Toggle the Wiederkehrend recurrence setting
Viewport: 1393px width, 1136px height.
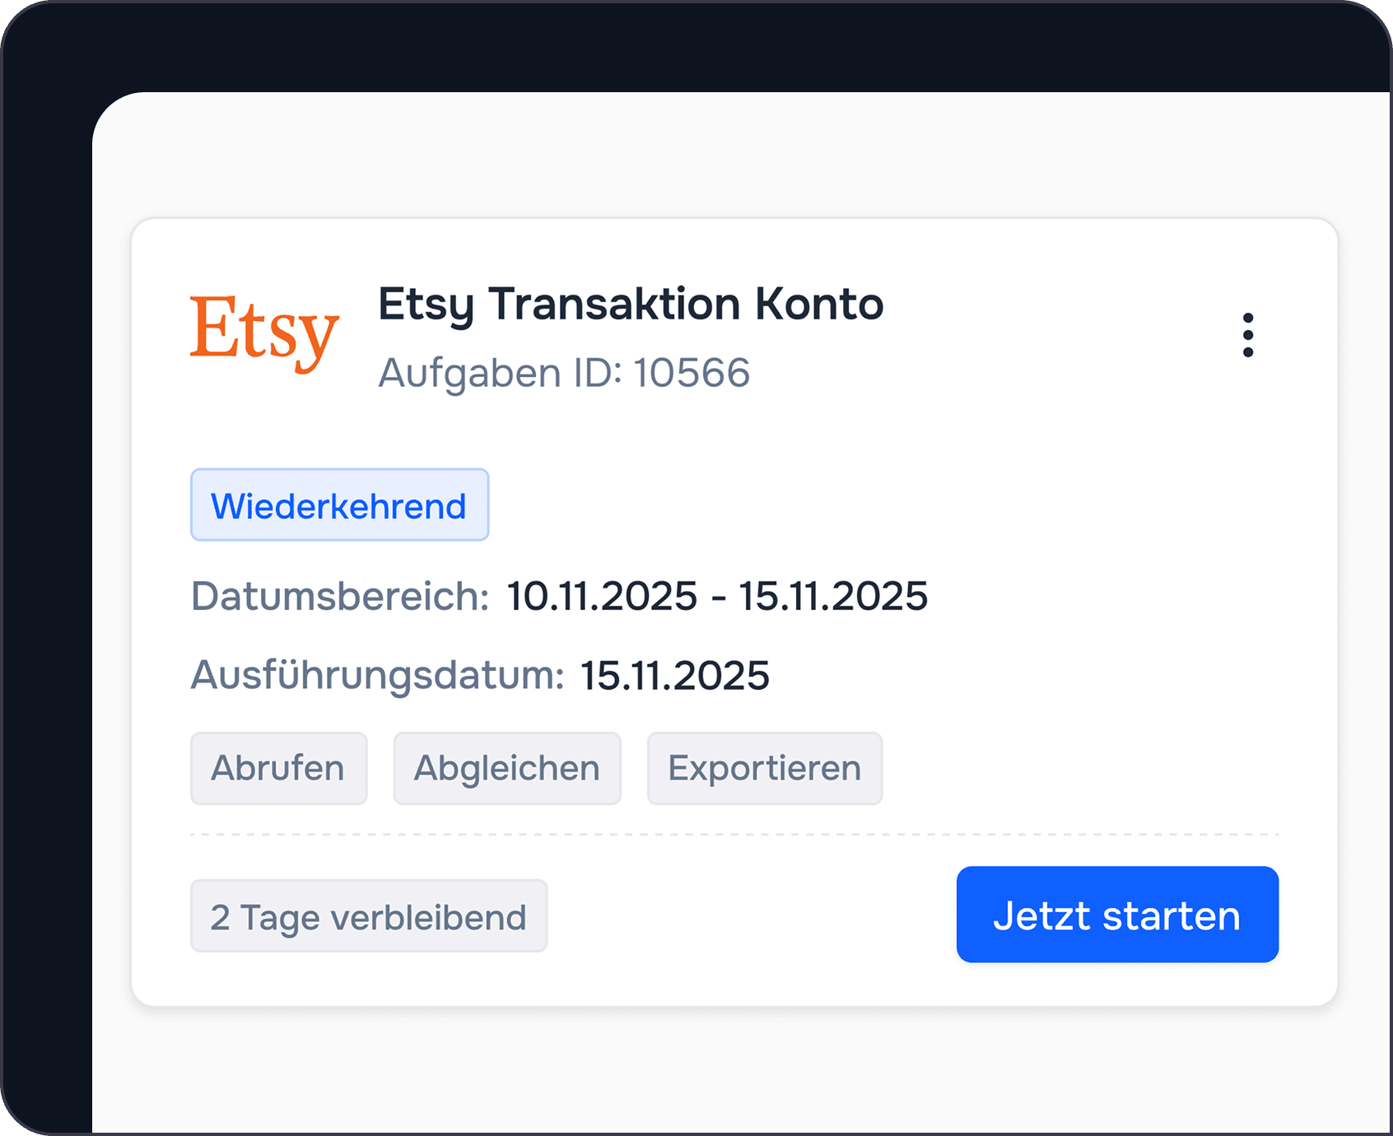click(339, 505)
